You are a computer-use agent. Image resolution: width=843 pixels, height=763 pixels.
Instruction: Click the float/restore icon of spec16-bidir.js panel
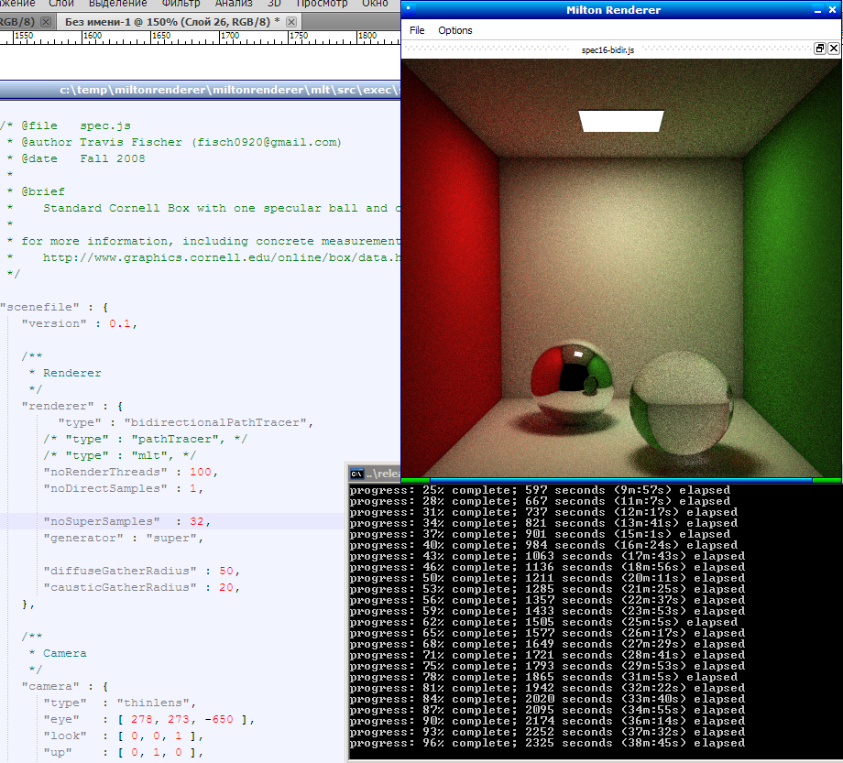click(x=820, y=49)
